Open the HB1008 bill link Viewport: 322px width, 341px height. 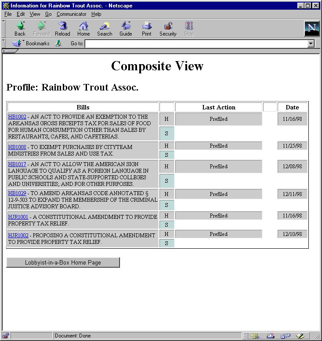pos(17,147)
